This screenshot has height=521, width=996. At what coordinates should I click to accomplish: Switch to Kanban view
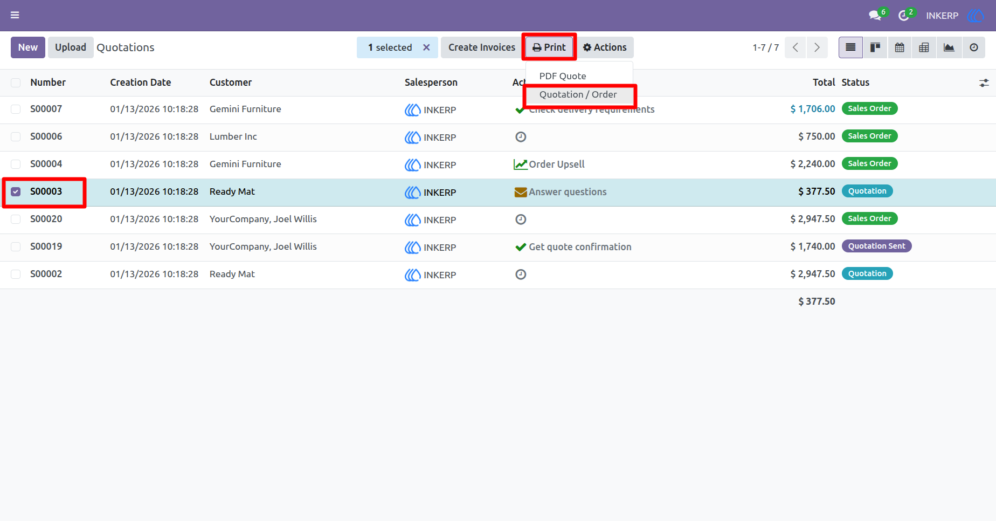click(875, 47)
